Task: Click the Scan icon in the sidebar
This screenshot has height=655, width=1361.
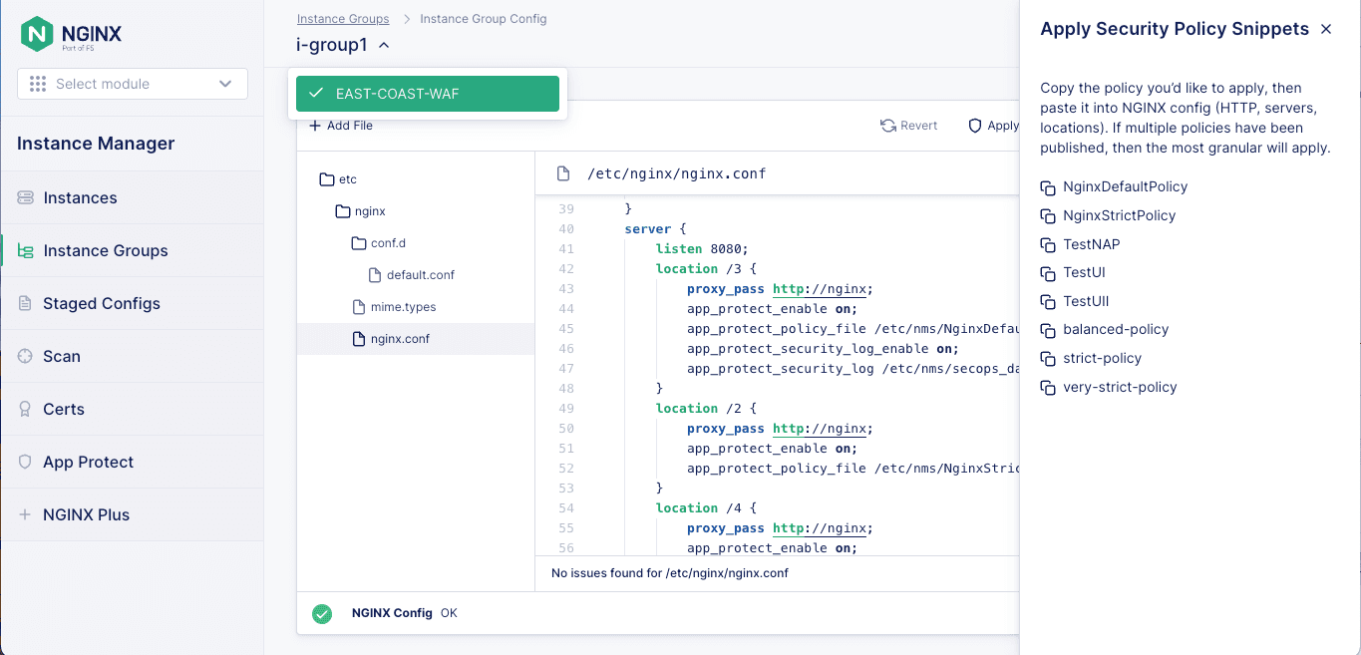Action: pyautogui.click(x=24, y=356)
